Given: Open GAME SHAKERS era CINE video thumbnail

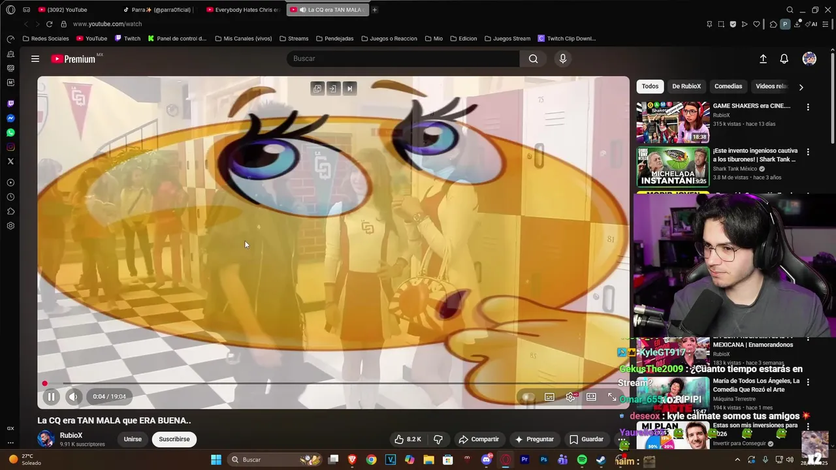Looking at the screenshot, I should (x=673, y=122).
